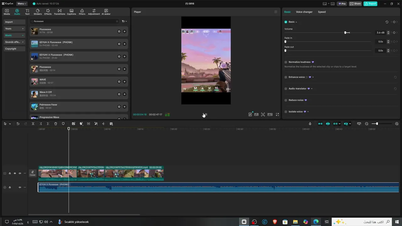
Task: Enable Normalize loudness
Action: (x=286, y=62)
